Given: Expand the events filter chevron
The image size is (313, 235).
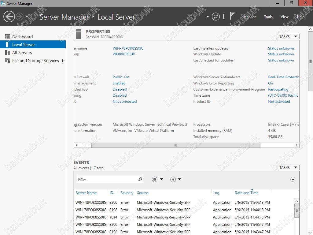Looking at the screenshot, I should point(293,179).
